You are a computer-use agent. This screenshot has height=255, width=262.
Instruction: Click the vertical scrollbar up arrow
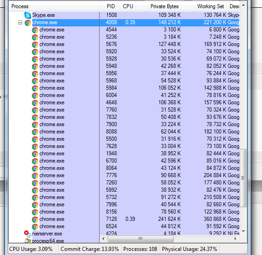[x=243, y=5]
